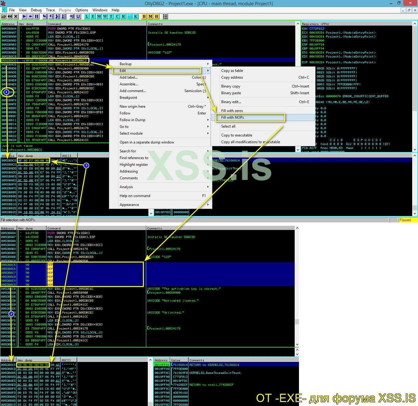Click the cyan R toolbar icon
Viewport: 418px width, 406px height.
[x=124, y=17]
